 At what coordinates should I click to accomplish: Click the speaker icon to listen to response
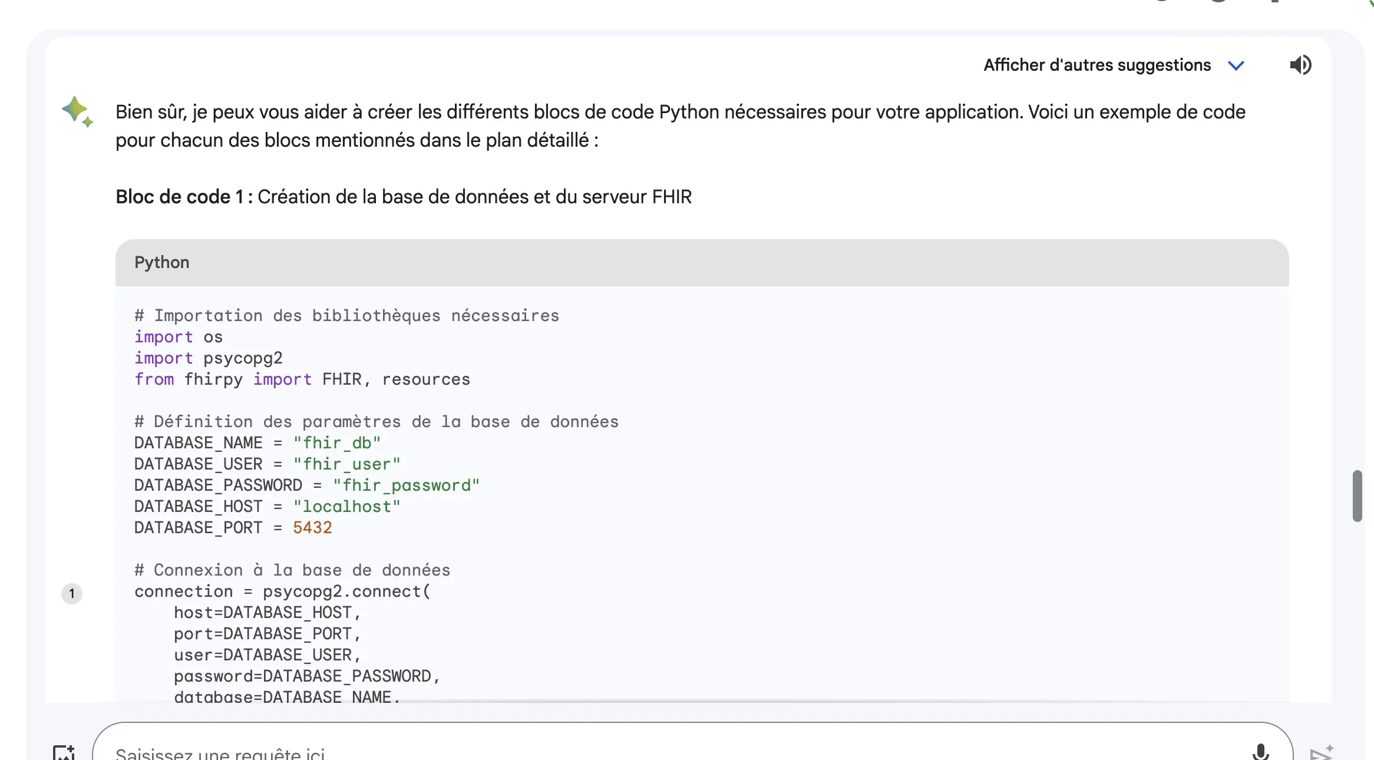(x=1300, y=65)
